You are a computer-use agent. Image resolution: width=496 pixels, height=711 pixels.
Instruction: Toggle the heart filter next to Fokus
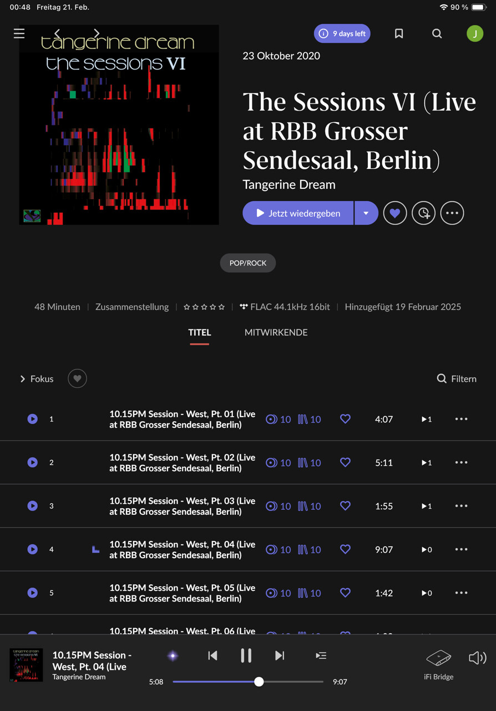click(x=77, y=379)
